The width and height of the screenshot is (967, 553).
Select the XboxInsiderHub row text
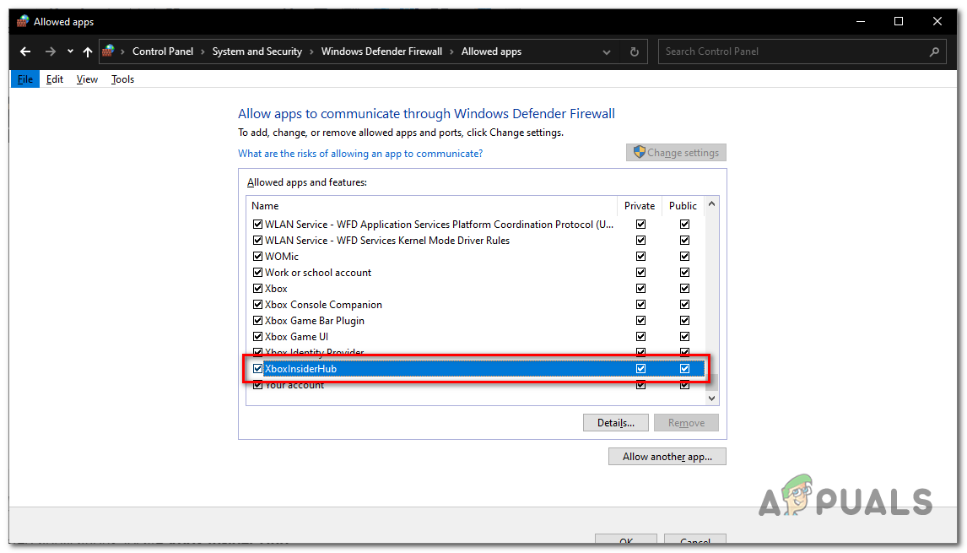[301, 368]
